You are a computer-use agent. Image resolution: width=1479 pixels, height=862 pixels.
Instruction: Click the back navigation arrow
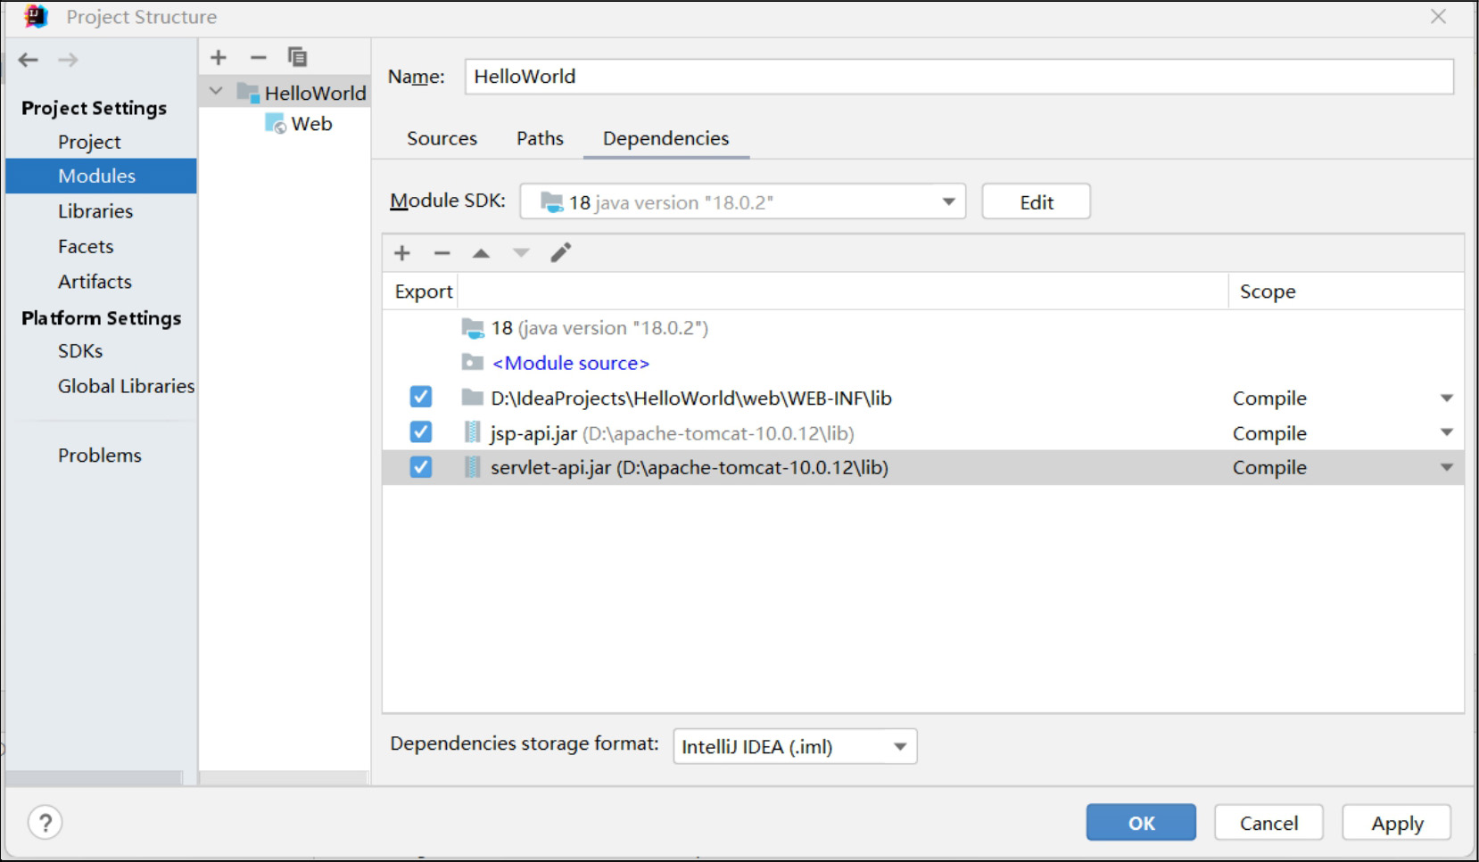coord(29,60)
